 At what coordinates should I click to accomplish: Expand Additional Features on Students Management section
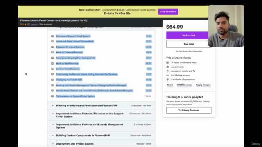[101, 126]
